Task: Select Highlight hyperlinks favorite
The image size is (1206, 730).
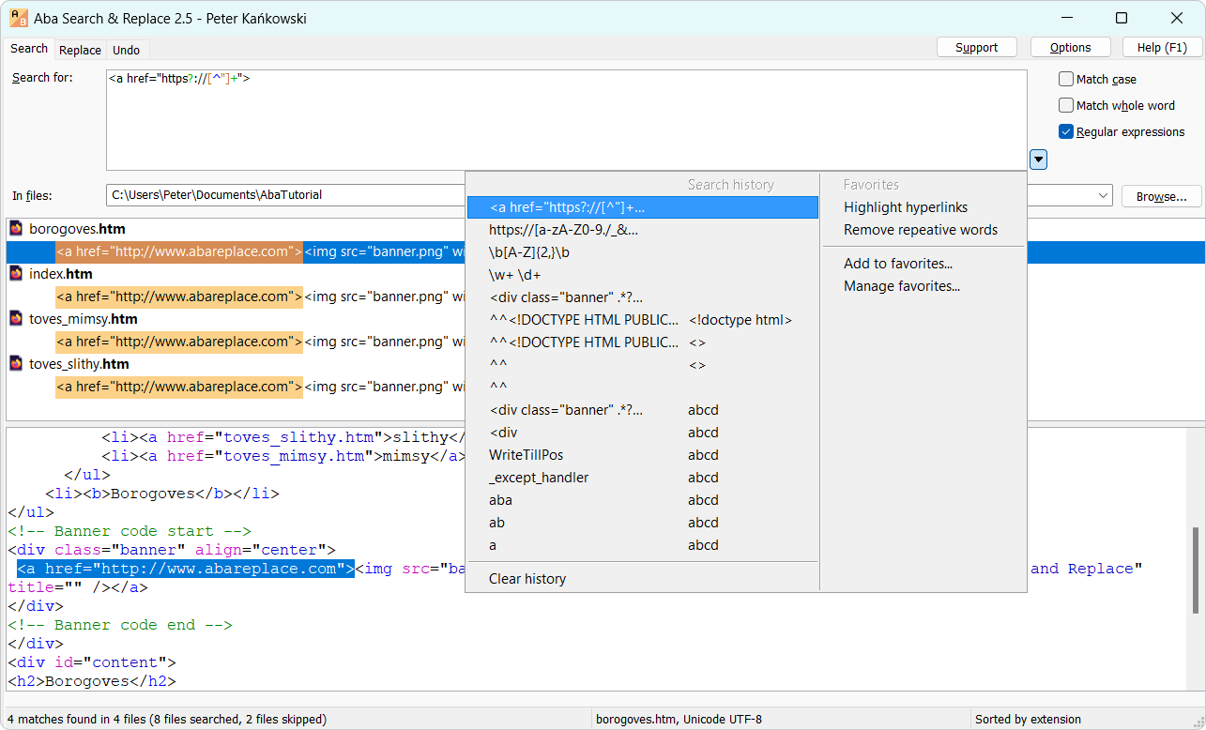Action: (905, 207)
